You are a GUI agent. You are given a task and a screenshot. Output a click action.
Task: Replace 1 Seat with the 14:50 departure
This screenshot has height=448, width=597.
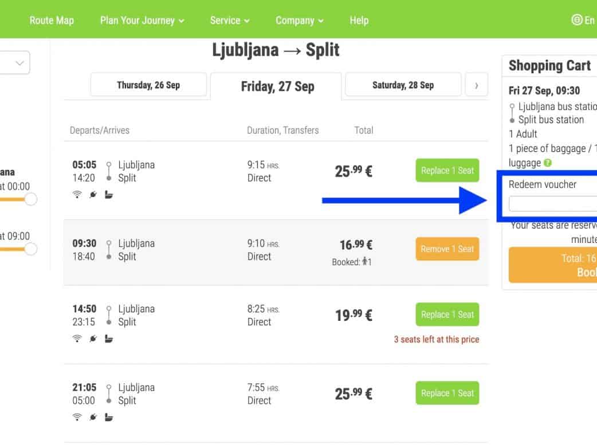tap(447, 315)
